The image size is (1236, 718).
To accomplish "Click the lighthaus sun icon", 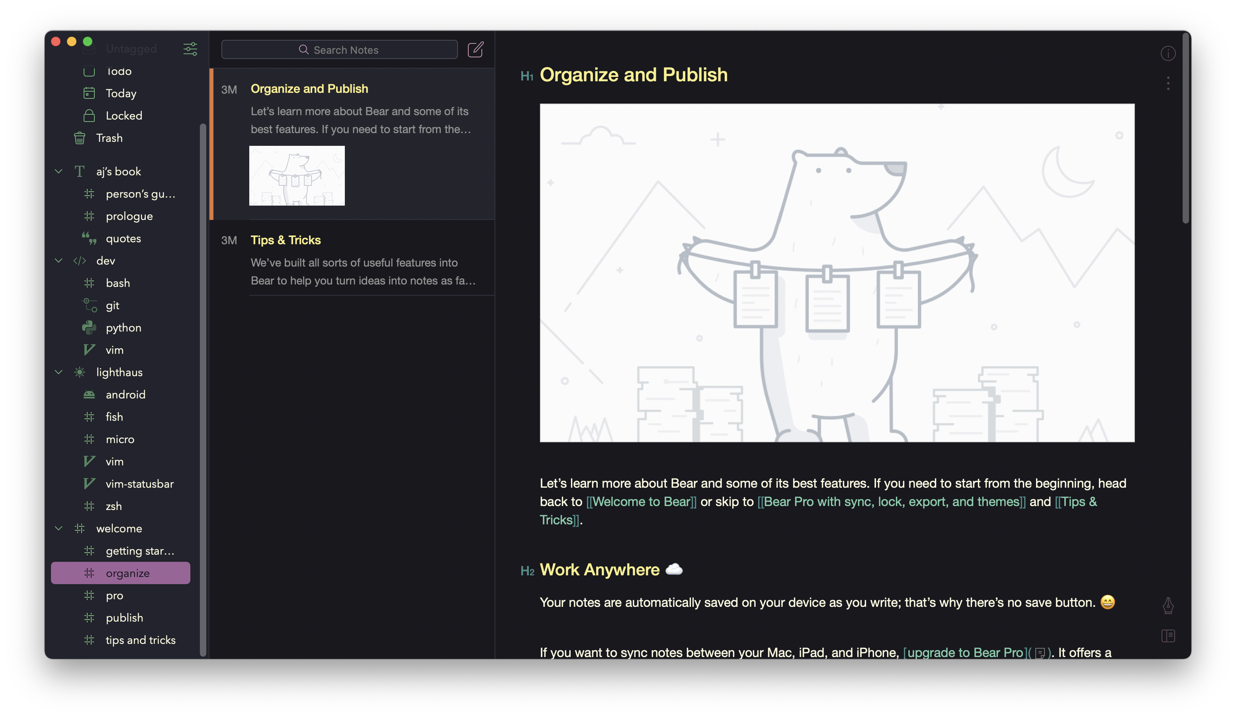I will pos(80,372).
